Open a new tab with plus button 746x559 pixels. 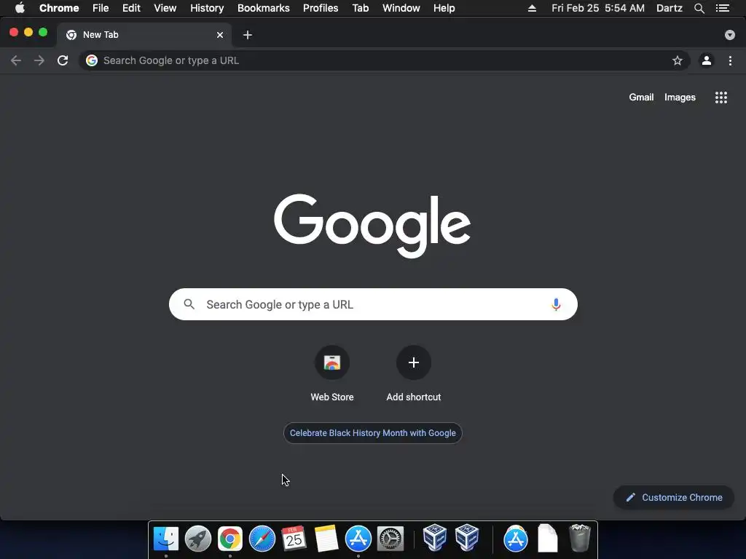pos(248,35)
